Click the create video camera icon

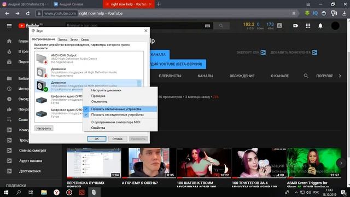coord(295,26)
